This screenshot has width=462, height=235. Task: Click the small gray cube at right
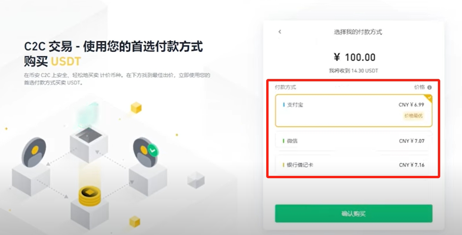click(196, 180)
